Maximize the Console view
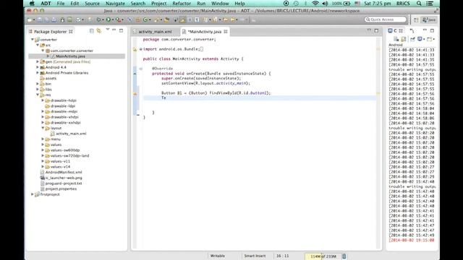 click(432, 30)
